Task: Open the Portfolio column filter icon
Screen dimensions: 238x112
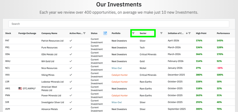Action: click(x=133, y=33)
